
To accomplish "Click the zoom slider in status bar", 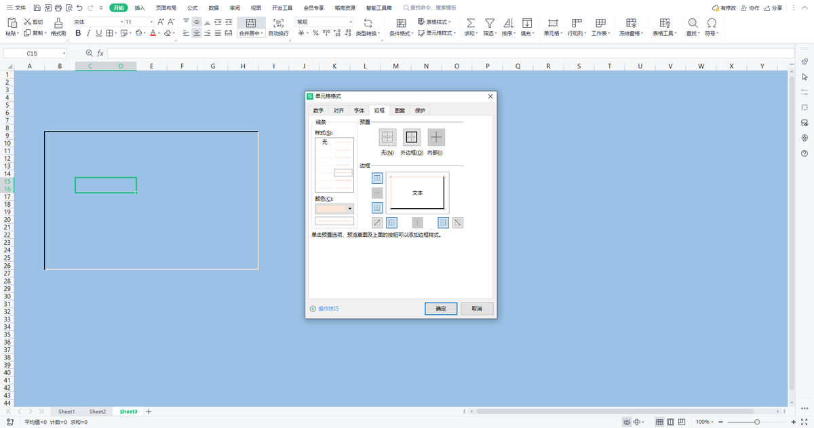I will 757,422.
